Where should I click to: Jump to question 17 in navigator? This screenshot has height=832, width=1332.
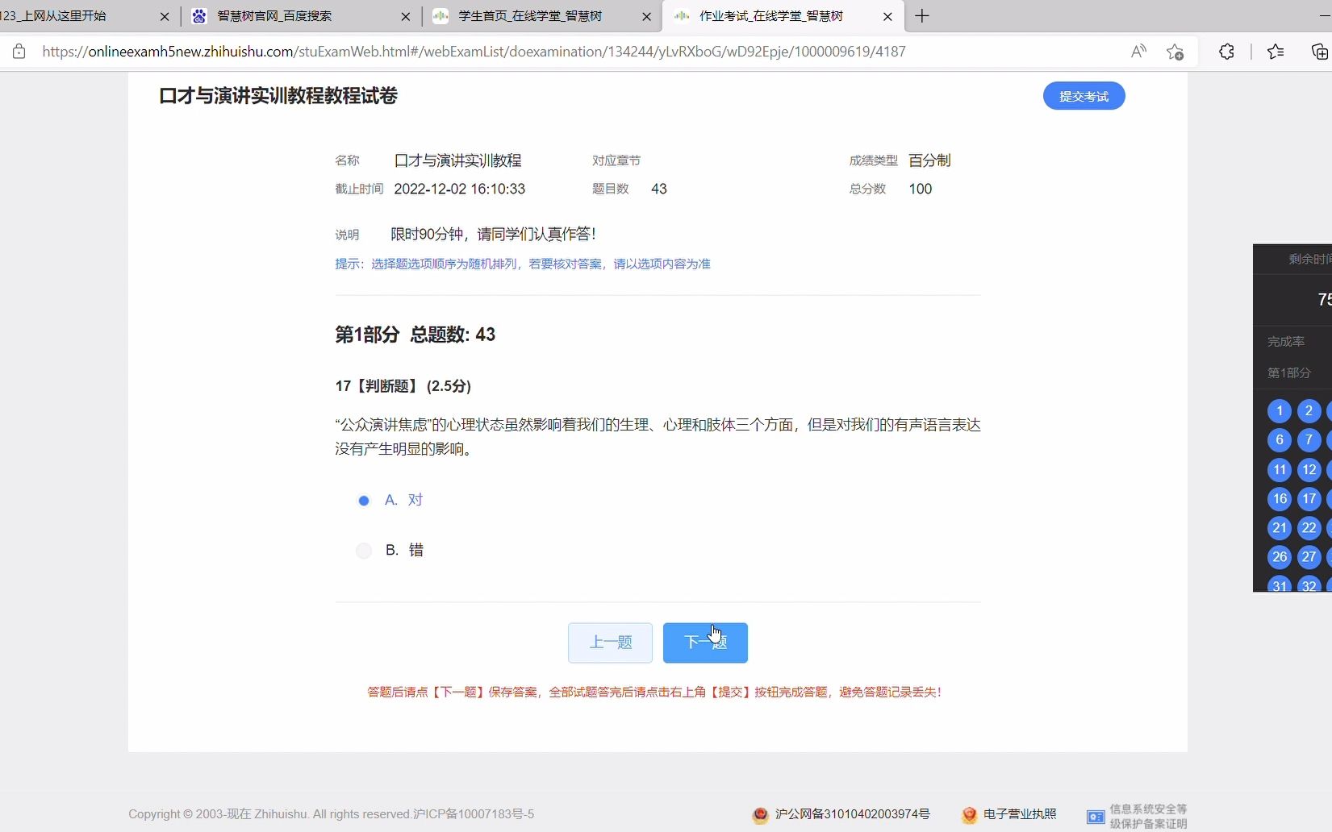1309,499
